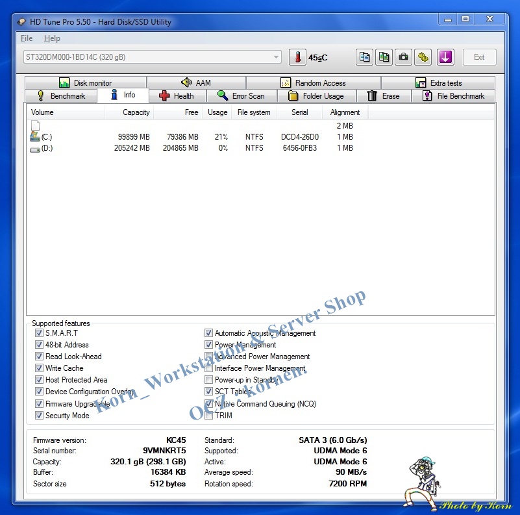Click the Free column header

(178, 112)
